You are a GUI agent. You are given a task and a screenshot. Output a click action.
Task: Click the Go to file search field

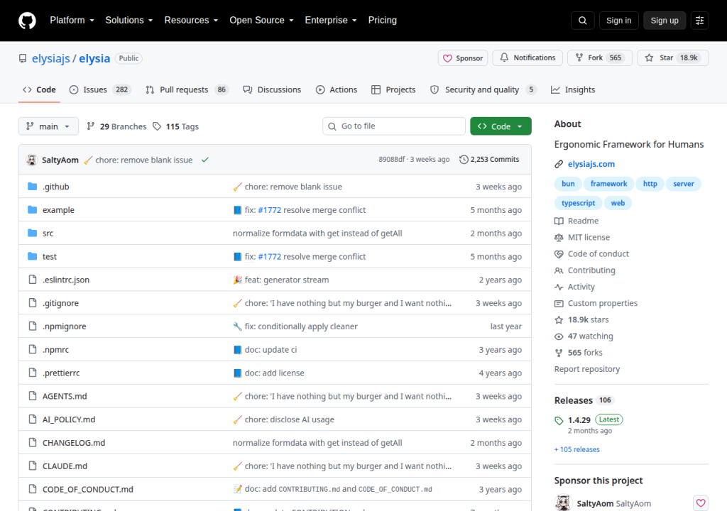(x=393, y=126)
